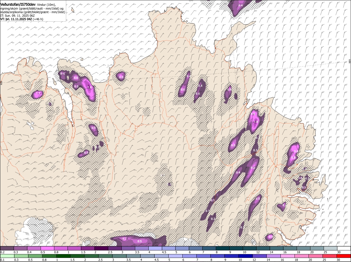This screenshot has height=262, width=351.
Task: Pick the white swatch after 30 in the upper row
Action: 344,248
